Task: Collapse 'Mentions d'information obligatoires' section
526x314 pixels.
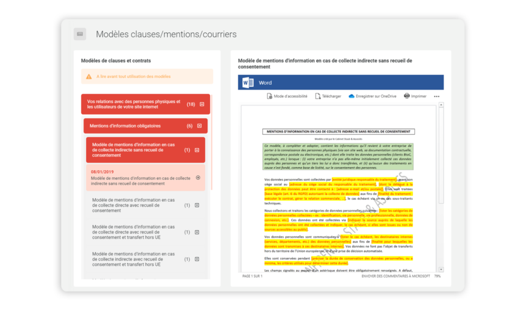Action: click(200, 126)
